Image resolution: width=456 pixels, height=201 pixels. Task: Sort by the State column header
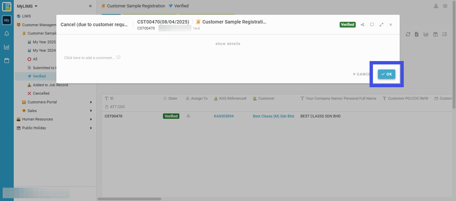pos(170,98)
